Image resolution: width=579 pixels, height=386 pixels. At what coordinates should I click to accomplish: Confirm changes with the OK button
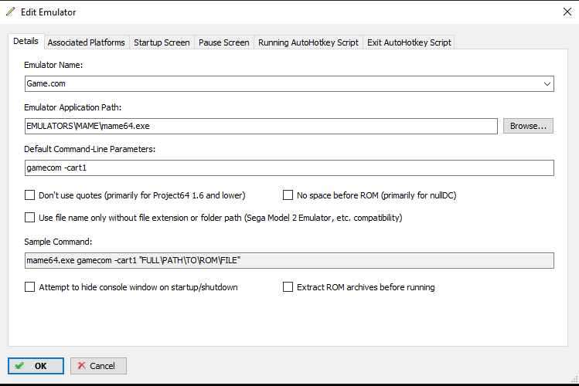(x=36, y=366)
